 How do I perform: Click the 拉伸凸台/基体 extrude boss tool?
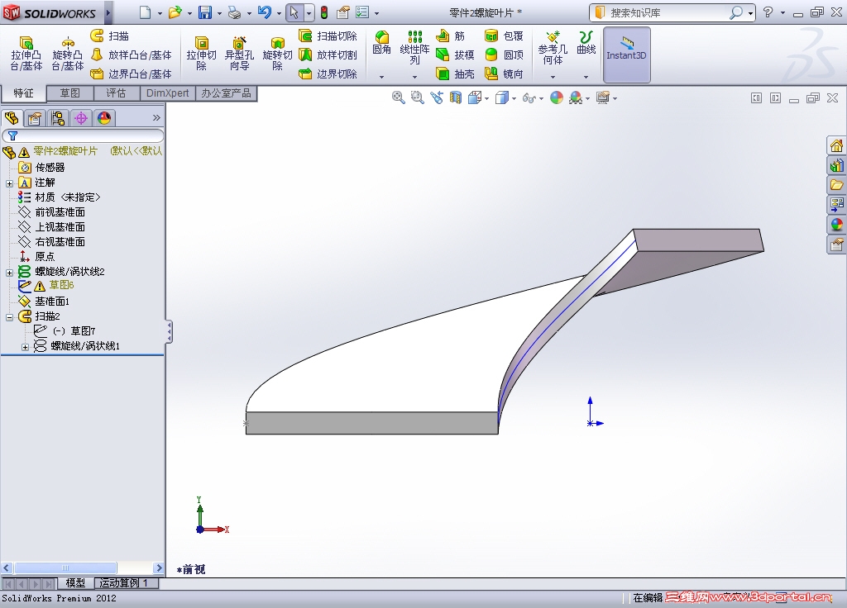[26, 54]
